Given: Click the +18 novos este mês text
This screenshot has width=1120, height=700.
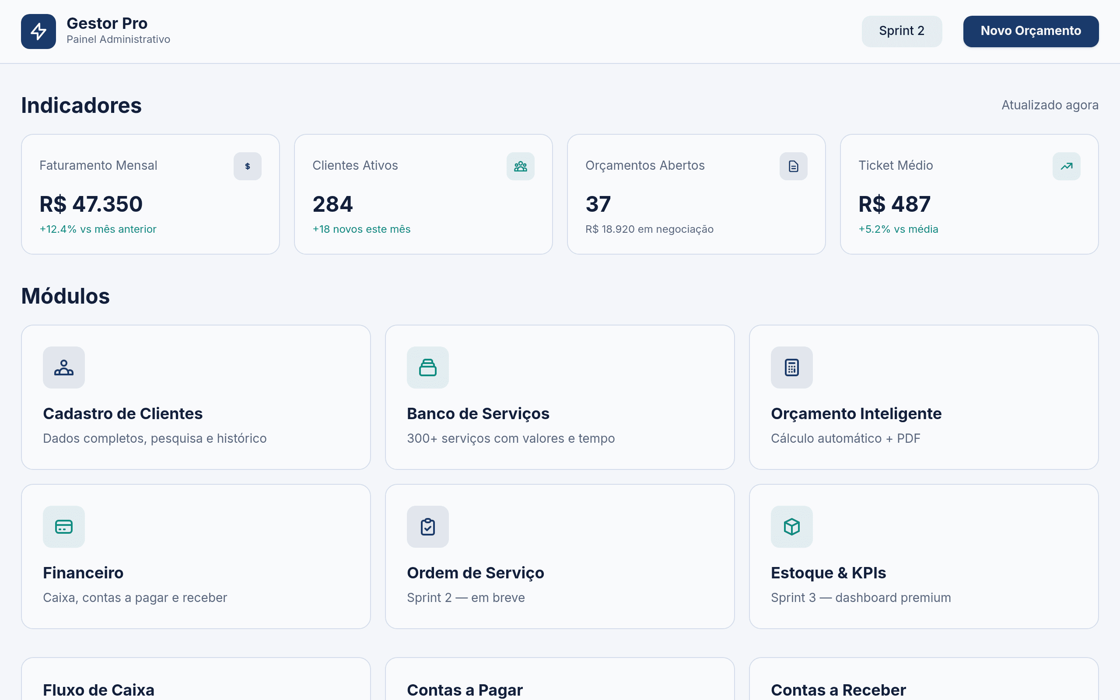Looking at the screenshot, I should coord(361,229).
